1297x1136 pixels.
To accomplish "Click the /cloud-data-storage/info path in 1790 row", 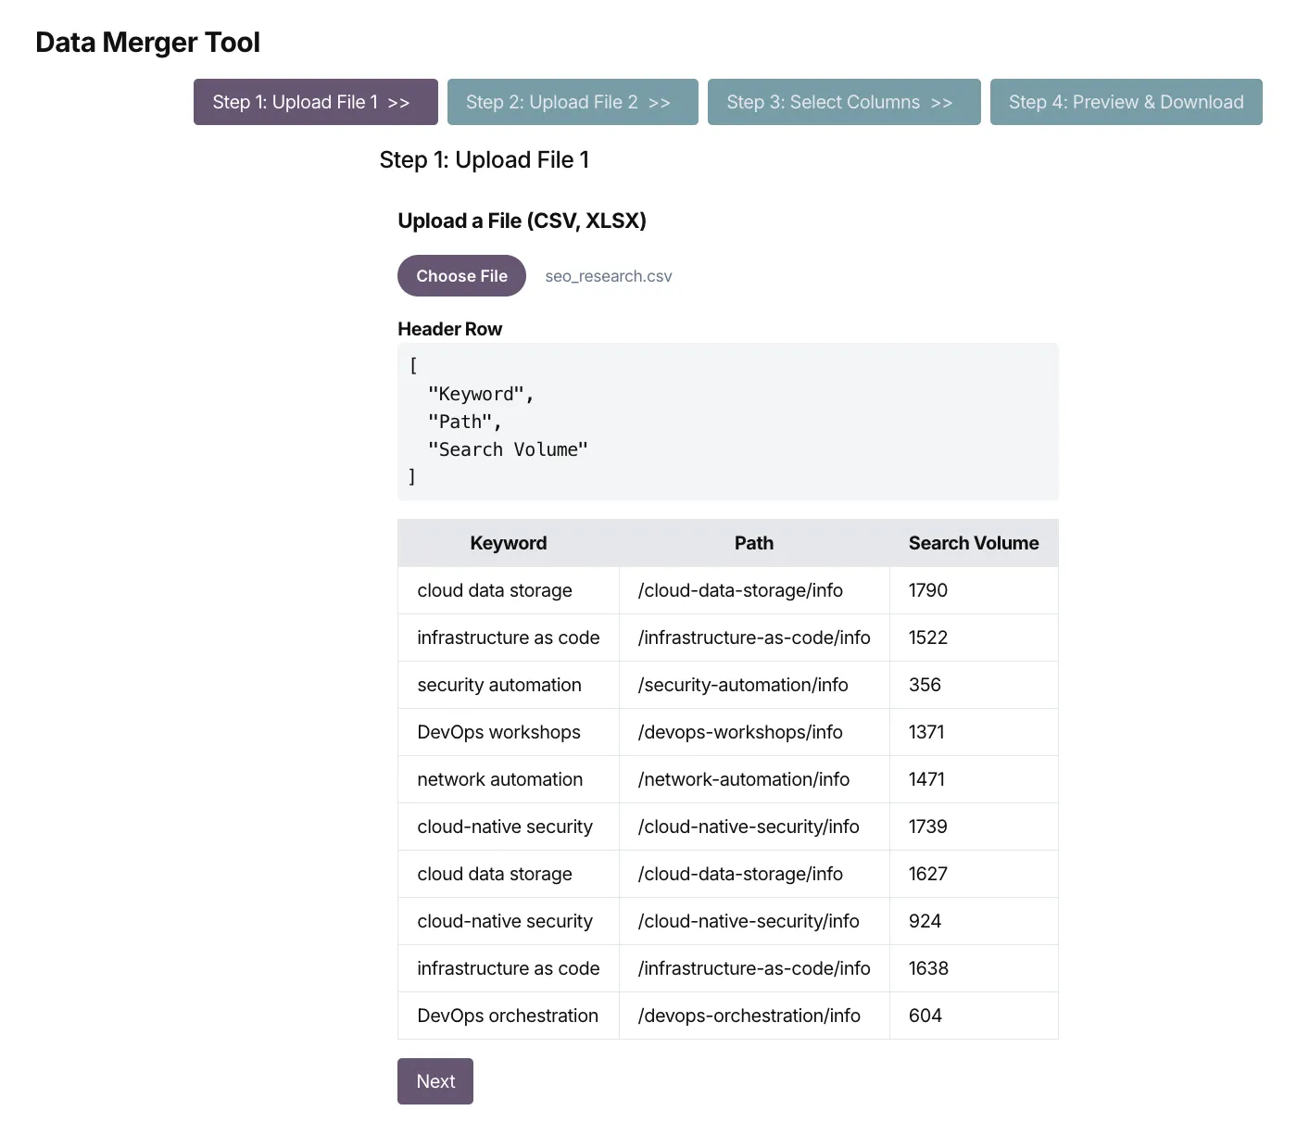I will point(754,590).
